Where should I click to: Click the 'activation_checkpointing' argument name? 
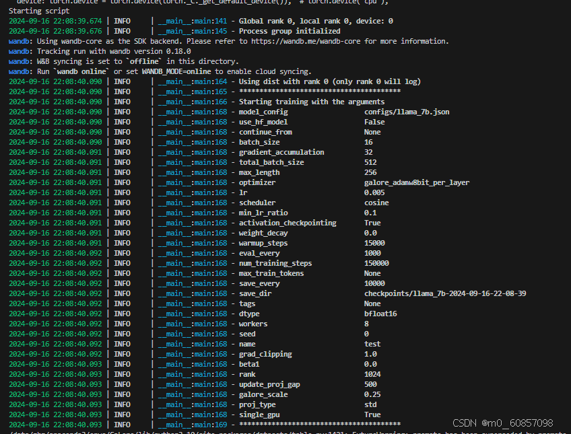(x=288, y=223)
